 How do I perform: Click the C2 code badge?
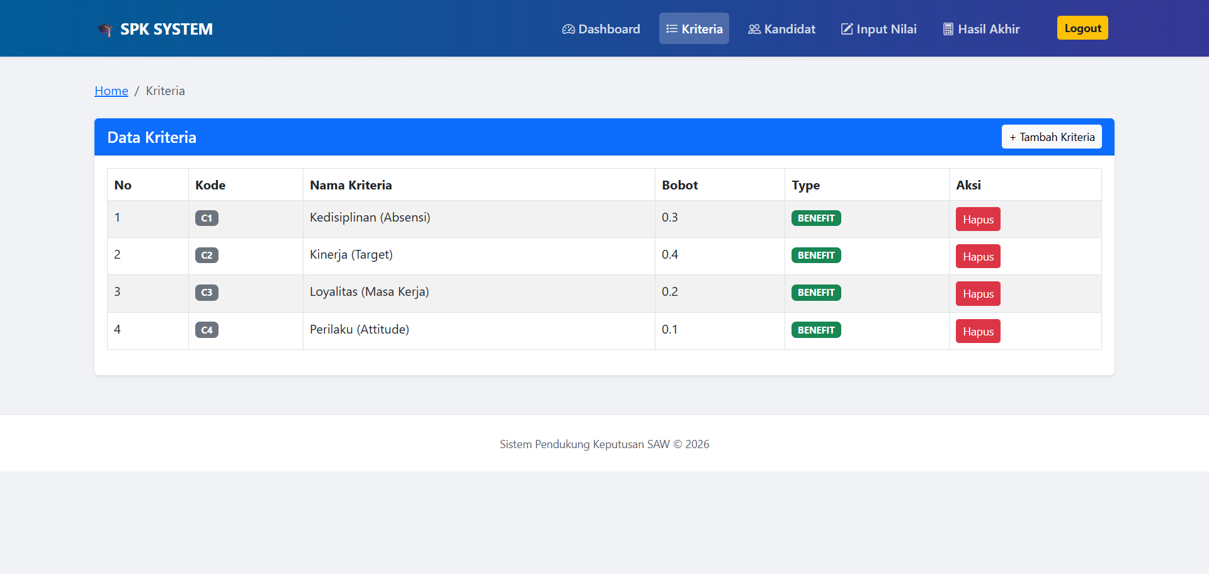click(207, 255)
